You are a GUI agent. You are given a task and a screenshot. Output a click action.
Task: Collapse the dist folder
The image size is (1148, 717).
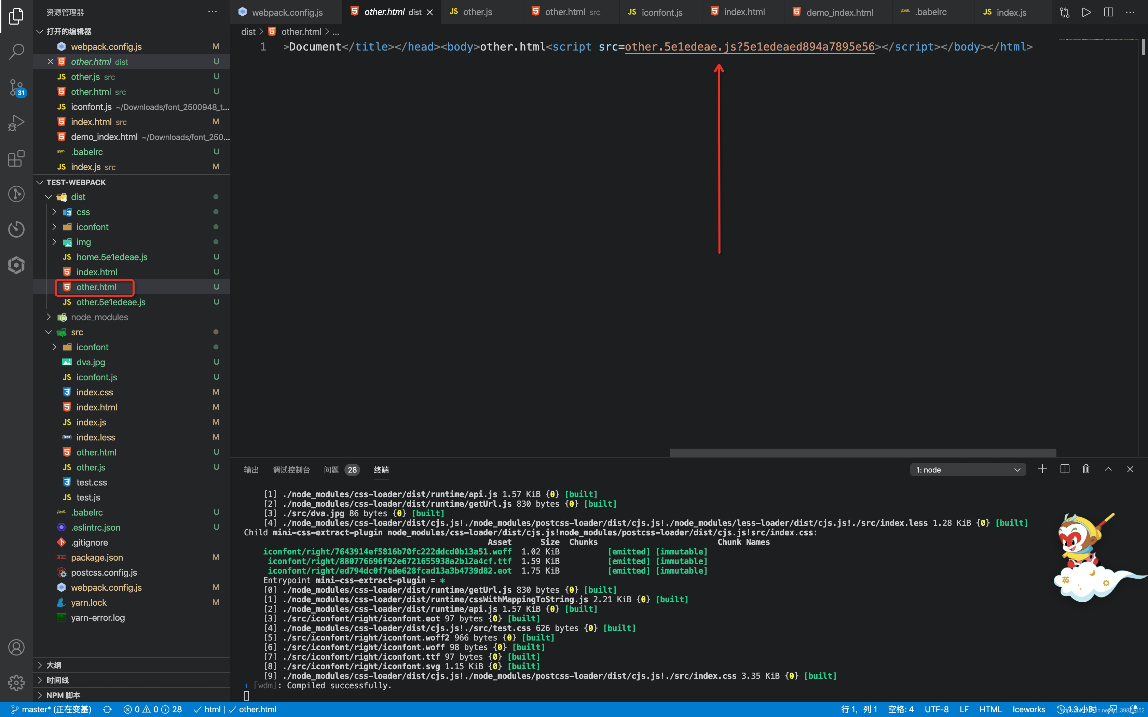[49, 197]
